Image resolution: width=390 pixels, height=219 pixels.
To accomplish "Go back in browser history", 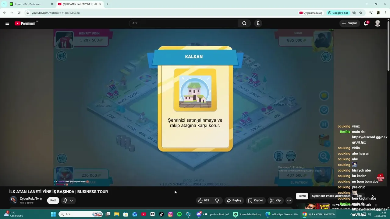I will pos(4,13).
